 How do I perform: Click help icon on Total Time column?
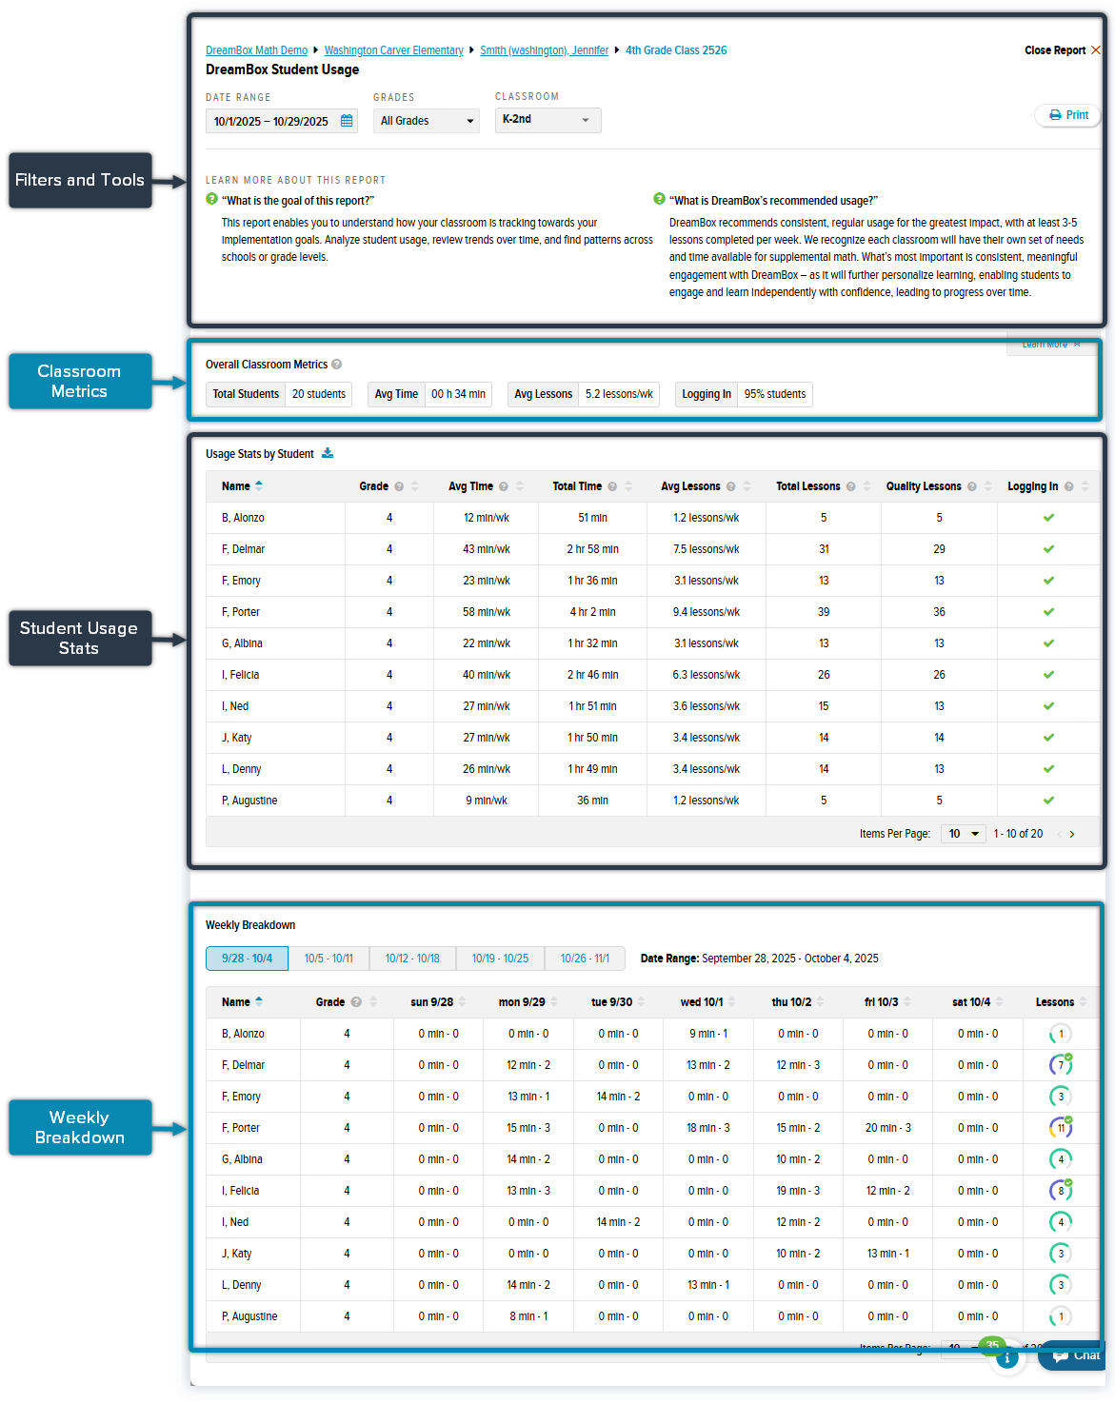coord(612,486)
